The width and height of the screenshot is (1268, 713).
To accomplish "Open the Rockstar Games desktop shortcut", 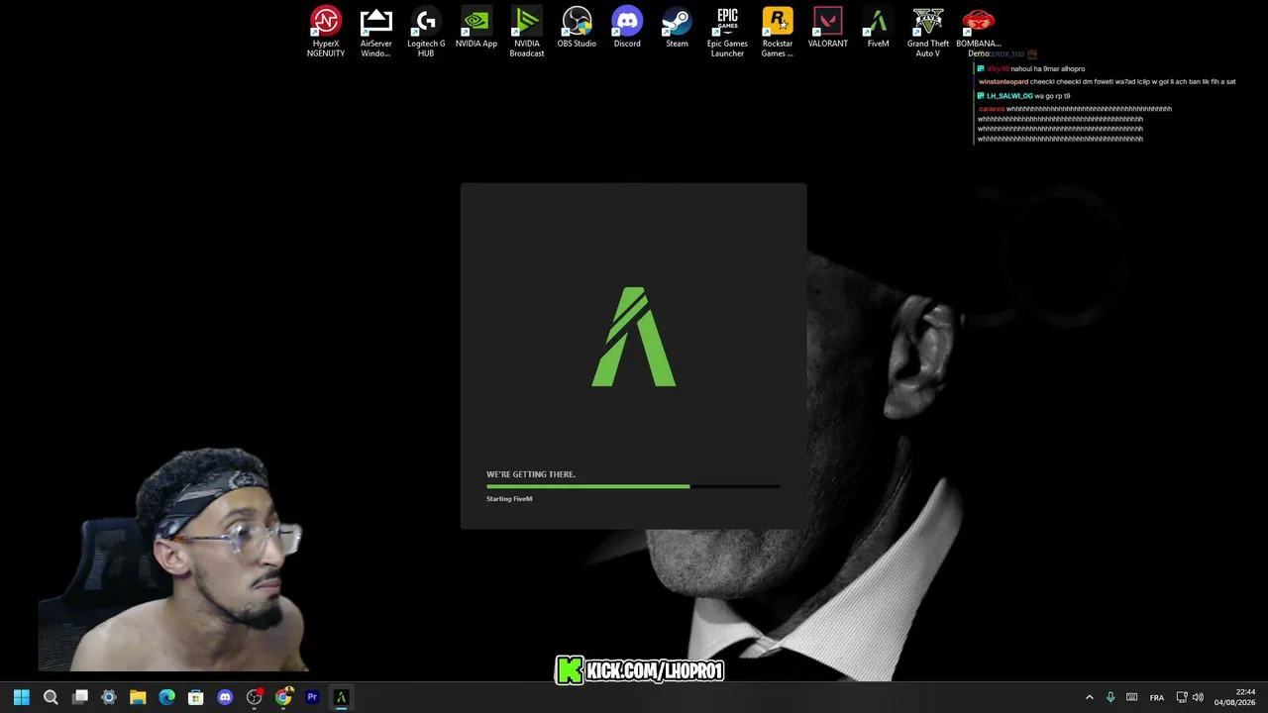I will [778, 32].
